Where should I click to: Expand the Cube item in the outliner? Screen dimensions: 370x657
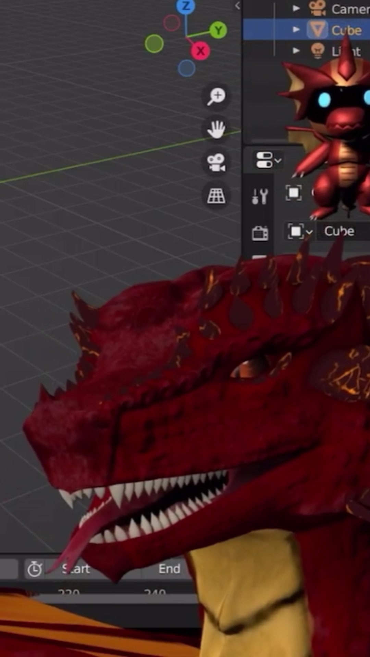(x=296, y=29)
